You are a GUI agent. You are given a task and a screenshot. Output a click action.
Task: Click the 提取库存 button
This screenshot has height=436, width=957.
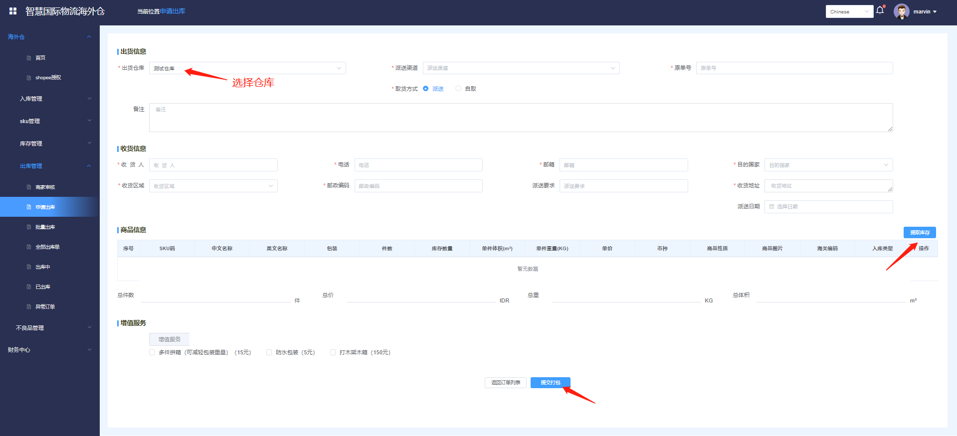tap(919, 233)
